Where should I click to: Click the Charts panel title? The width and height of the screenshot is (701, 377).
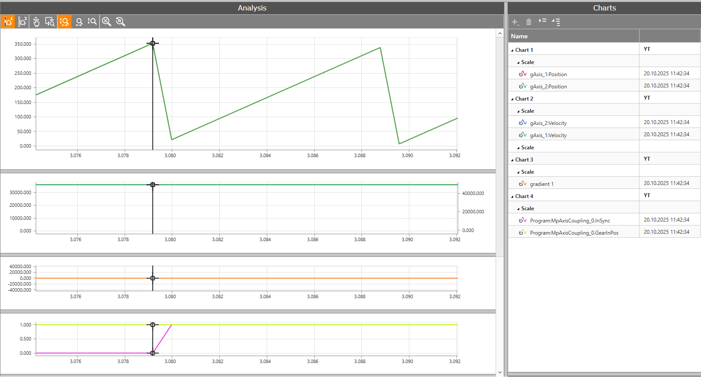pos(604,8)
